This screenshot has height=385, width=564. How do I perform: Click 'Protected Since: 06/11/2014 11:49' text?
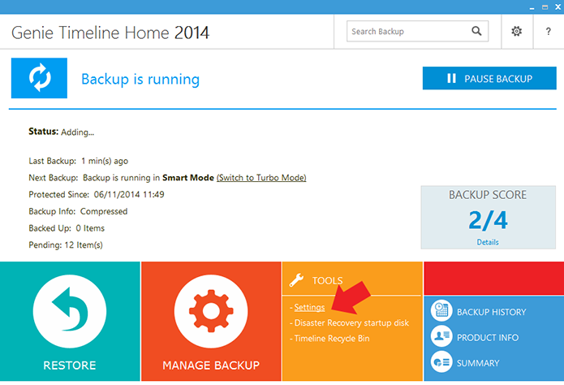coord(97,194)
